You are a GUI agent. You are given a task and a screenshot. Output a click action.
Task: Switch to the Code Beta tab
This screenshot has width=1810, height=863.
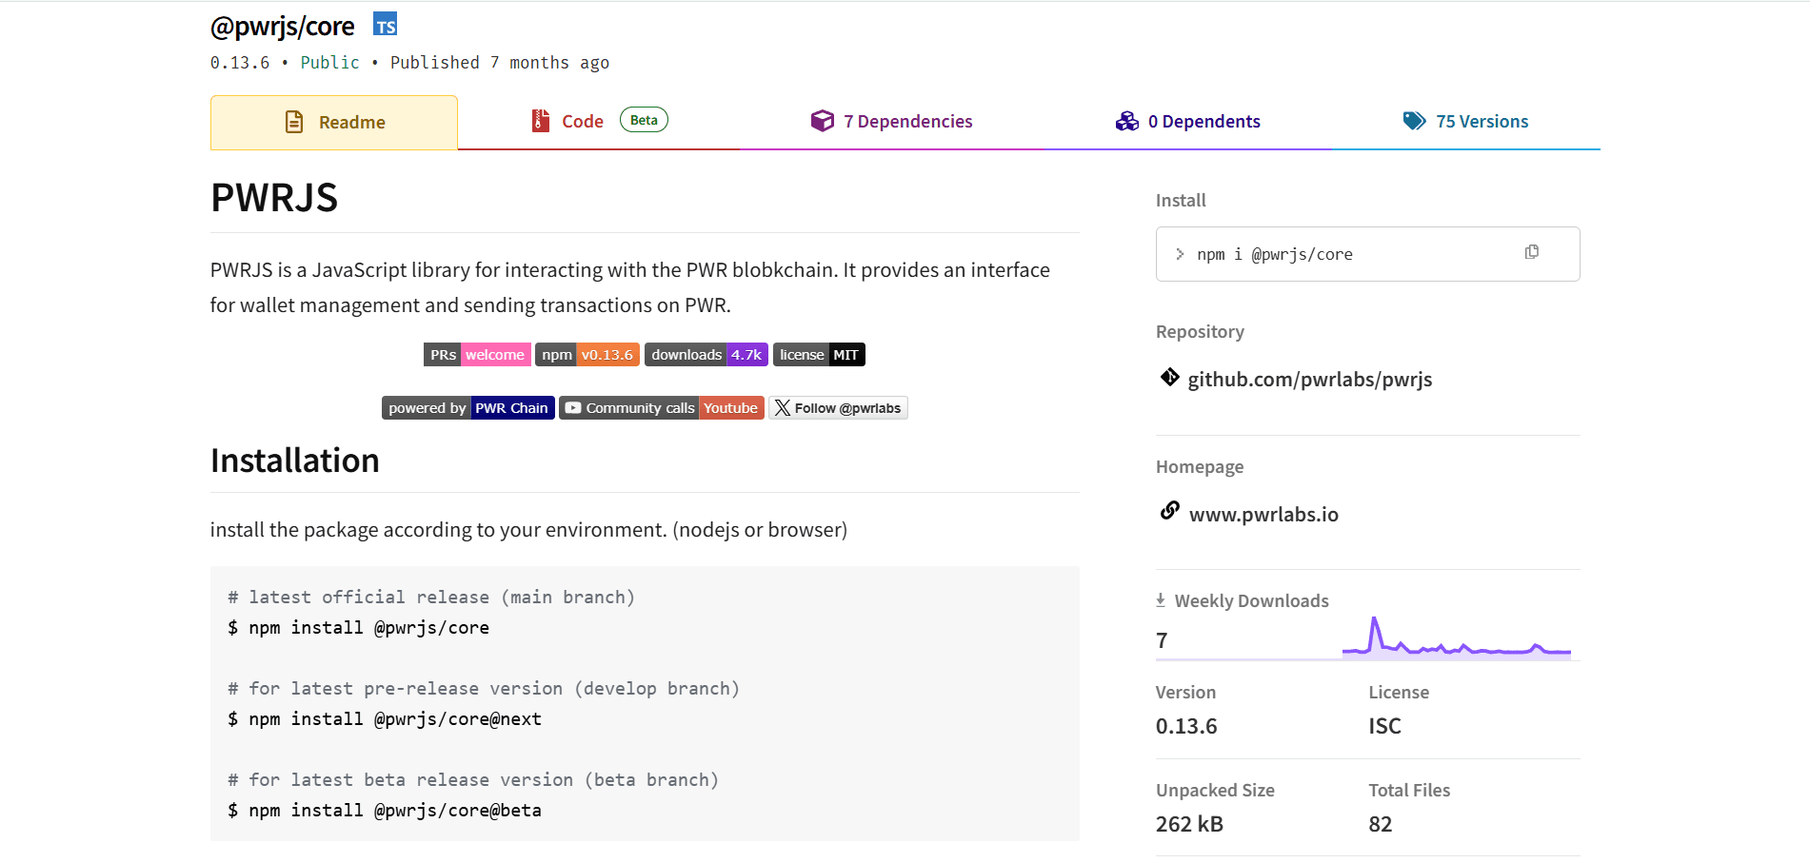pos(582,121)
